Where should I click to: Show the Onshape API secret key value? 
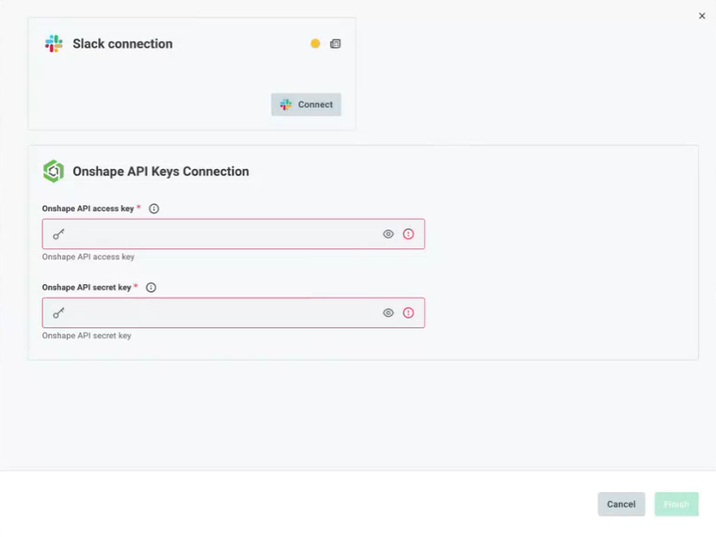pyautogui.click(x=388, y=313)
